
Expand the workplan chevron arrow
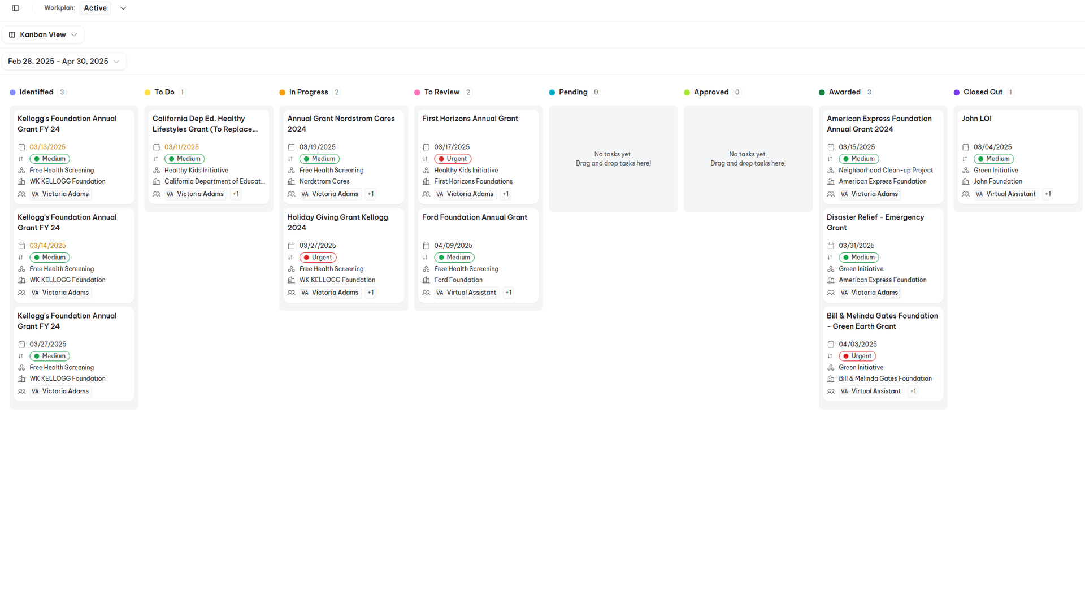[123, 8]
